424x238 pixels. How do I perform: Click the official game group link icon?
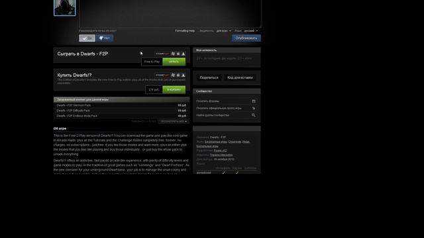pos(254,108)
